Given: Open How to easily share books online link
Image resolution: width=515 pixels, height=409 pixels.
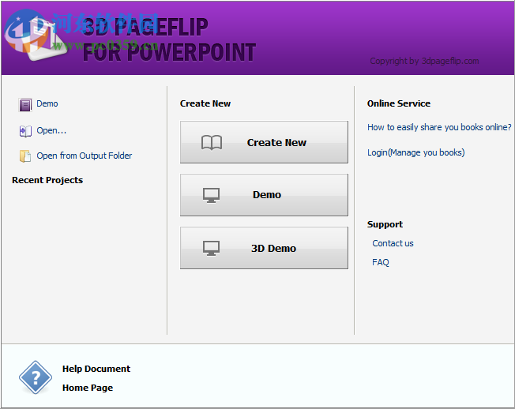Looking at the screenshot, I should tap(439, 127).
